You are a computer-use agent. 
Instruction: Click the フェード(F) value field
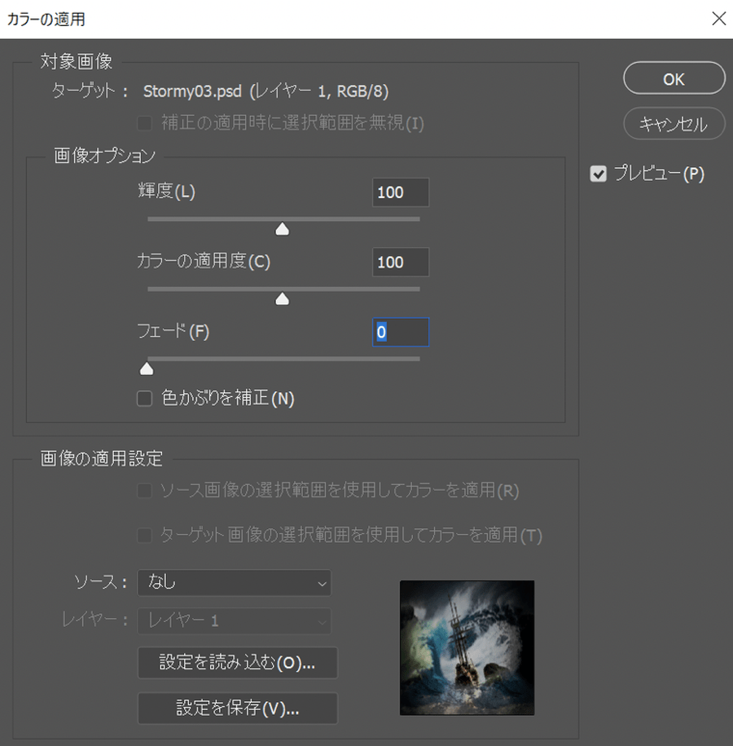click(x=401, y=332)
